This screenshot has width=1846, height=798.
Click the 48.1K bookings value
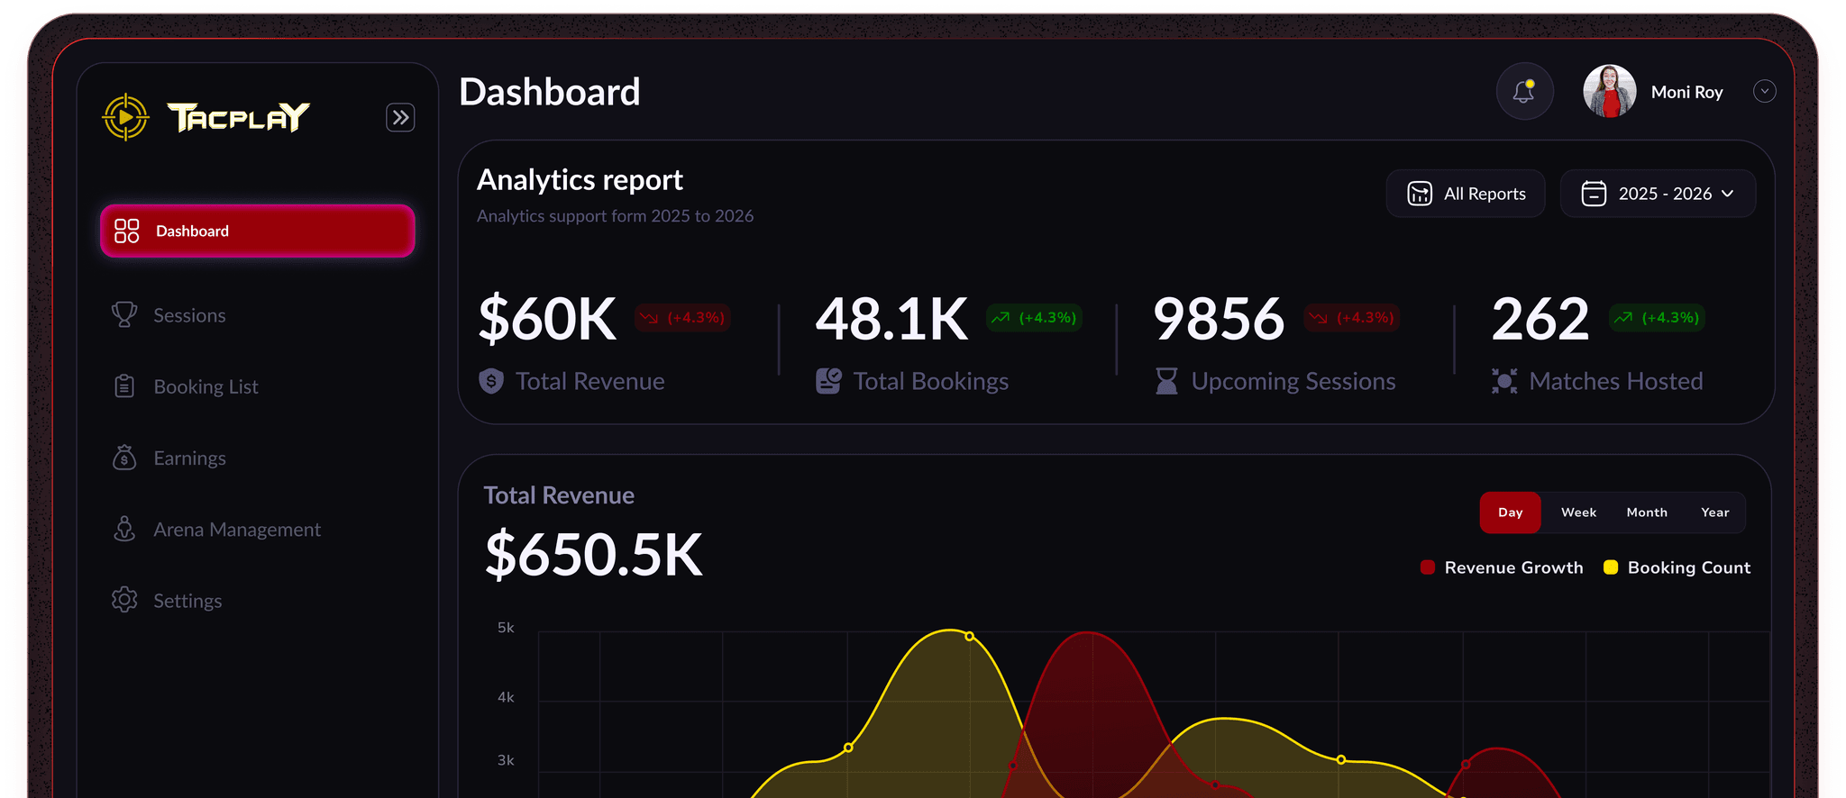pos(891,319)
